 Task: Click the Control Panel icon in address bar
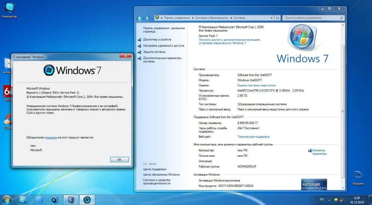click(x=157, y=18)
